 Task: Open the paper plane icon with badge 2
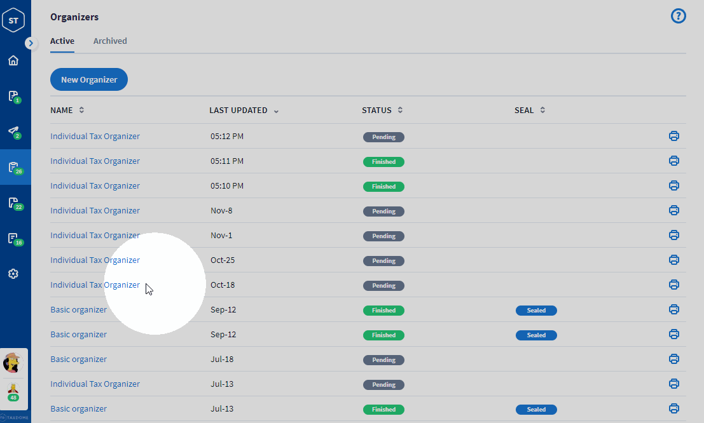click(15, 132)
